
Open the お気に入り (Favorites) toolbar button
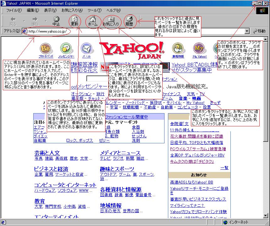(111, 21)
